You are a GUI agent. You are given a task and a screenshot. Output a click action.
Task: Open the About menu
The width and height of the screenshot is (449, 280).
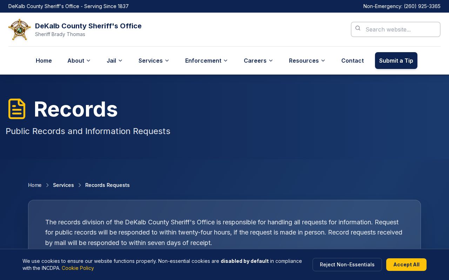tap(79, 61)
